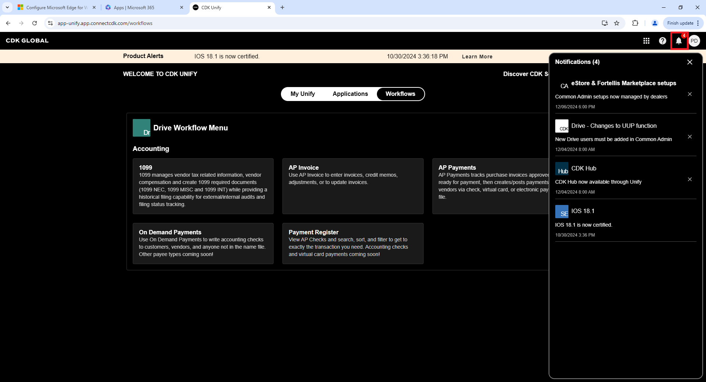Close the Configure Microsoft Edge tab
Screen dimensions: 706x382
point(94,7)
